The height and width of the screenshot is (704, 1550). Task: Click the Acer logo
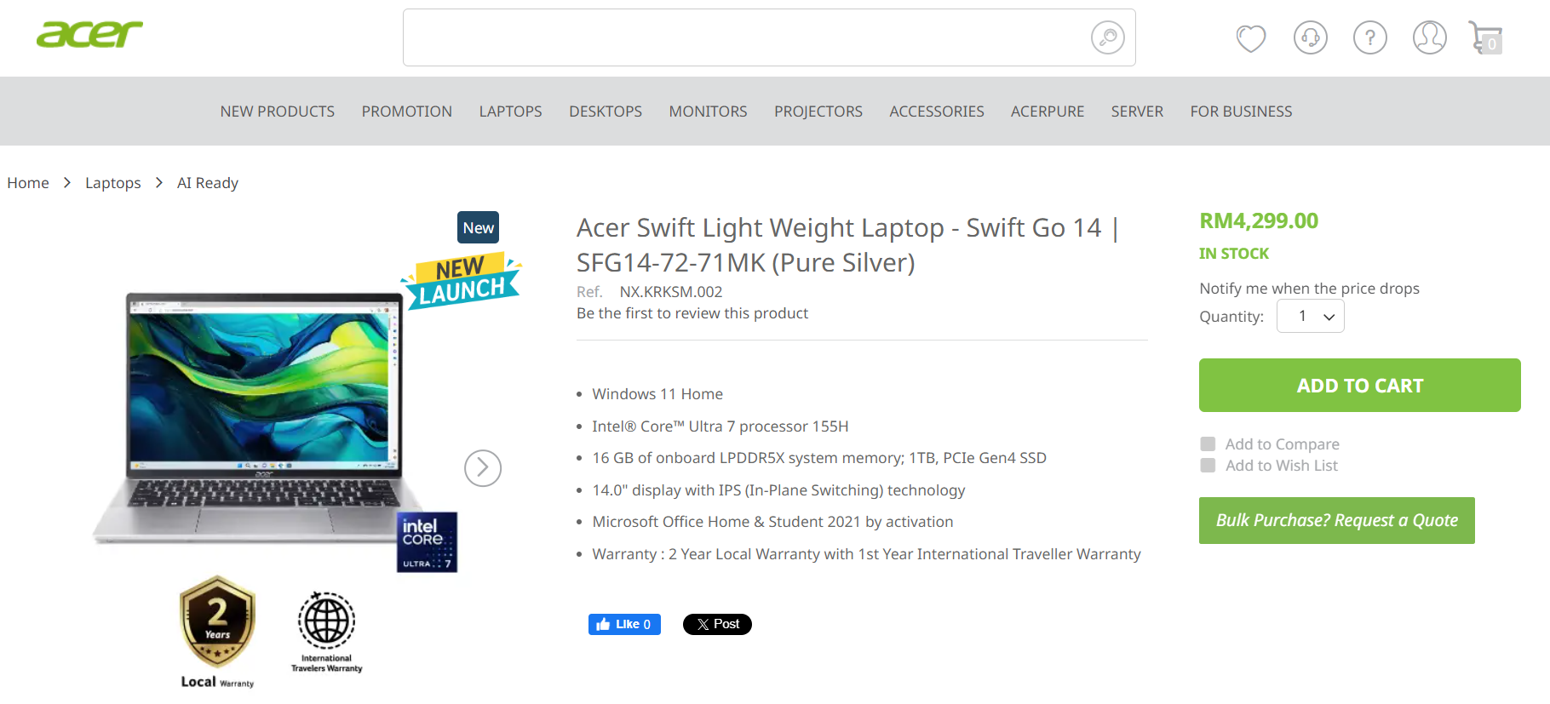[x=89, y=34]
